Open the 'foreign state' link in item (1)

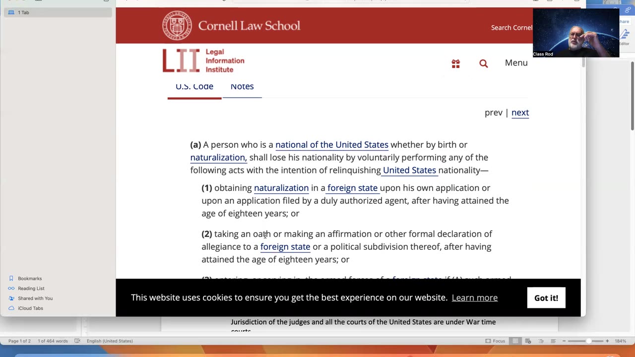[x=353, y=188]
